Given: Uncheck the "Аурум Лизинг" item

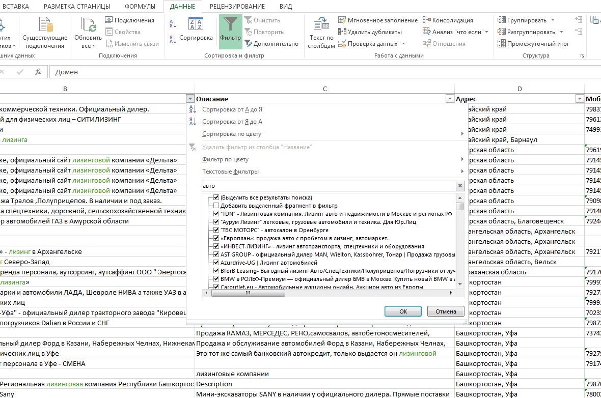Looking at the screenshot, I should coord(216,222).
